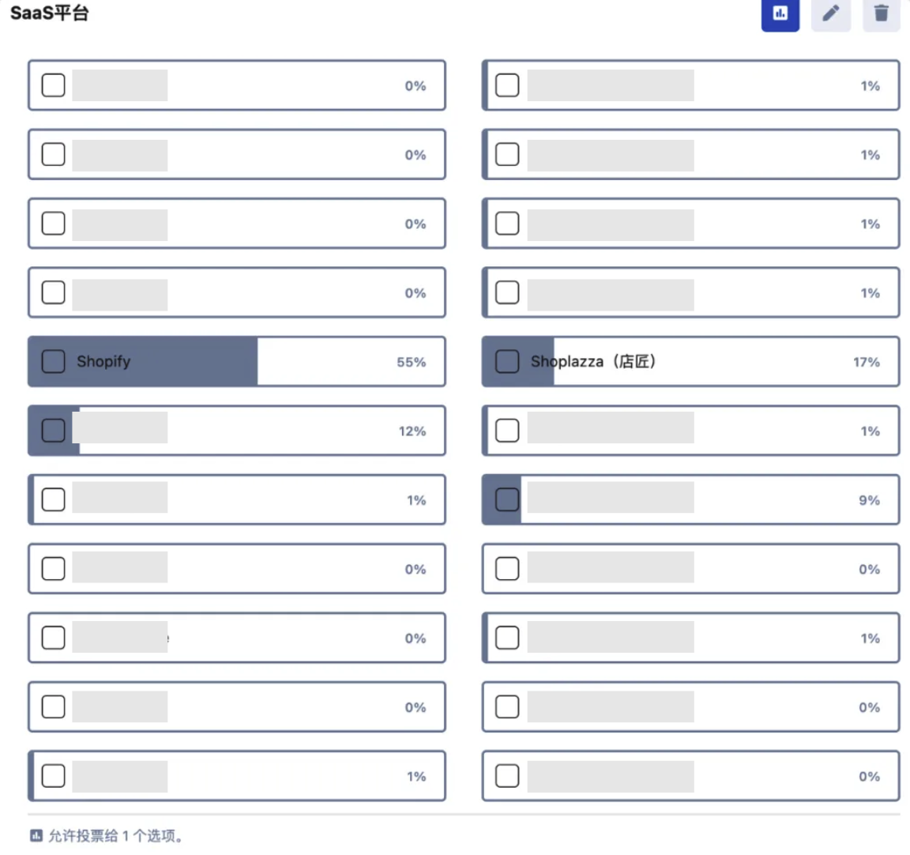Click the pencil edit icon
This screenshot has width=910, height=855.
[830, 13]
